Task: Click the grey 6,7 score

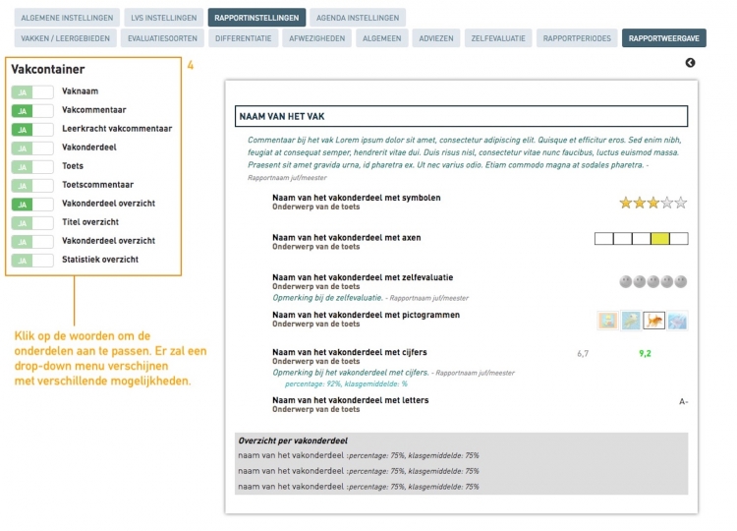Action: click(x=583, y=354)
